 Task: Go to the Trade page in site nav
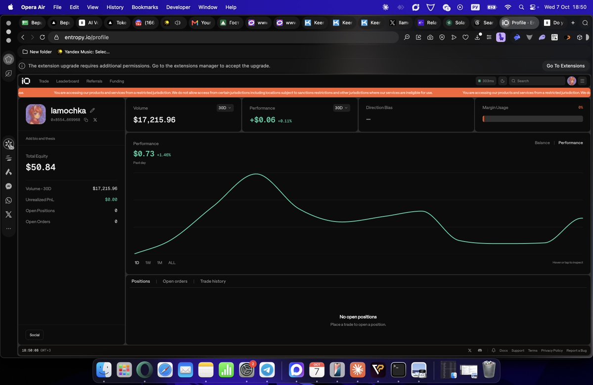click(44, 81)
